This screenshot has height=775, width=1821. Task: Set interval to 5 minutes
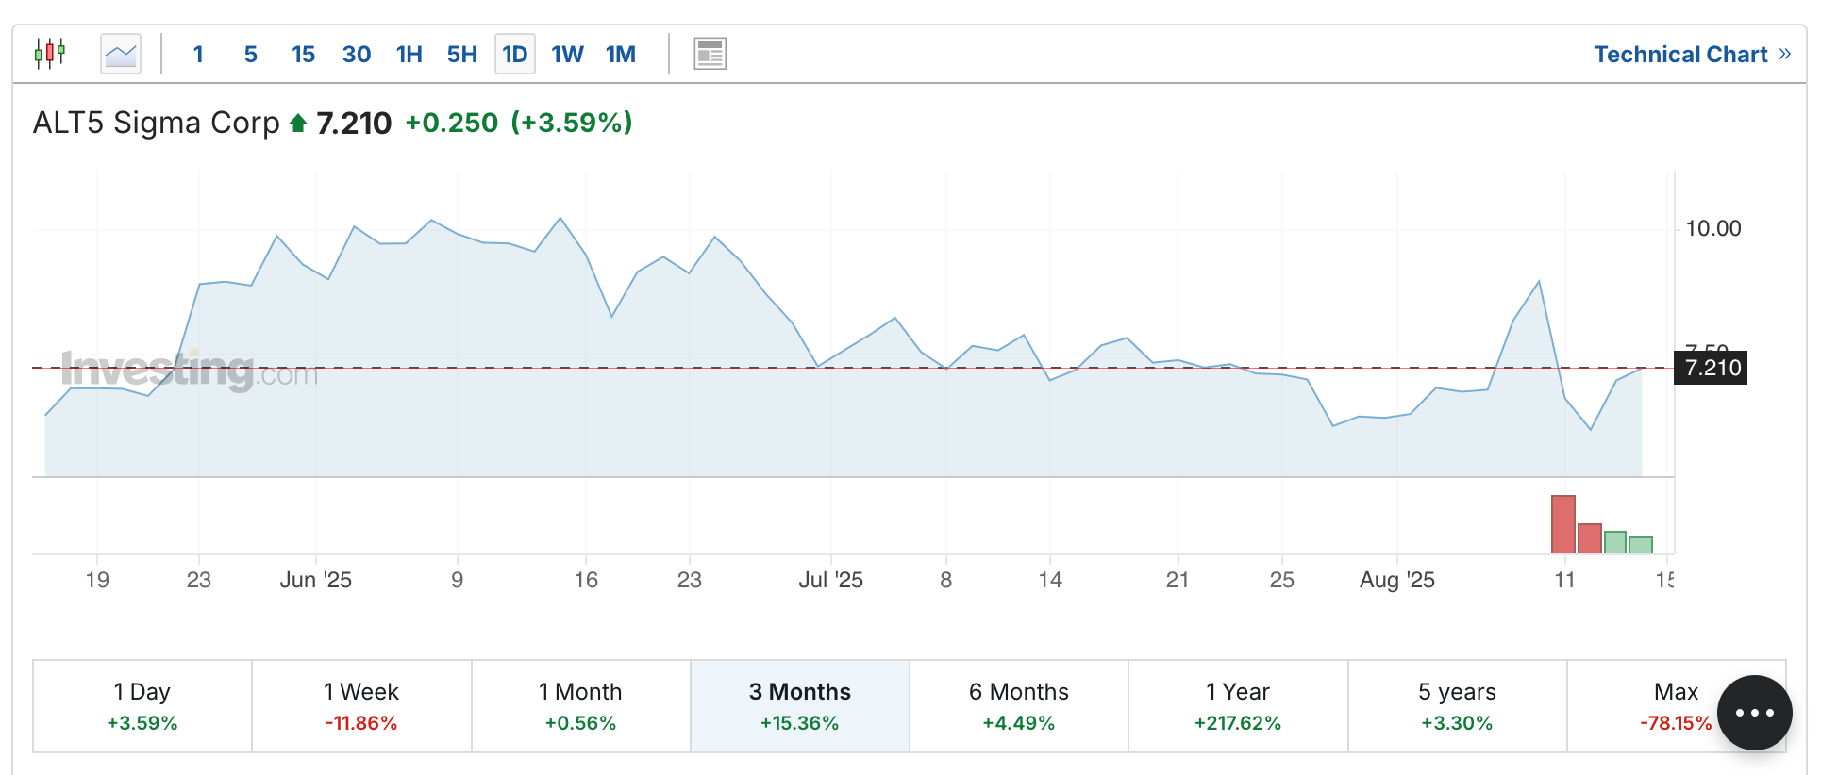click(x=250, y=54)
